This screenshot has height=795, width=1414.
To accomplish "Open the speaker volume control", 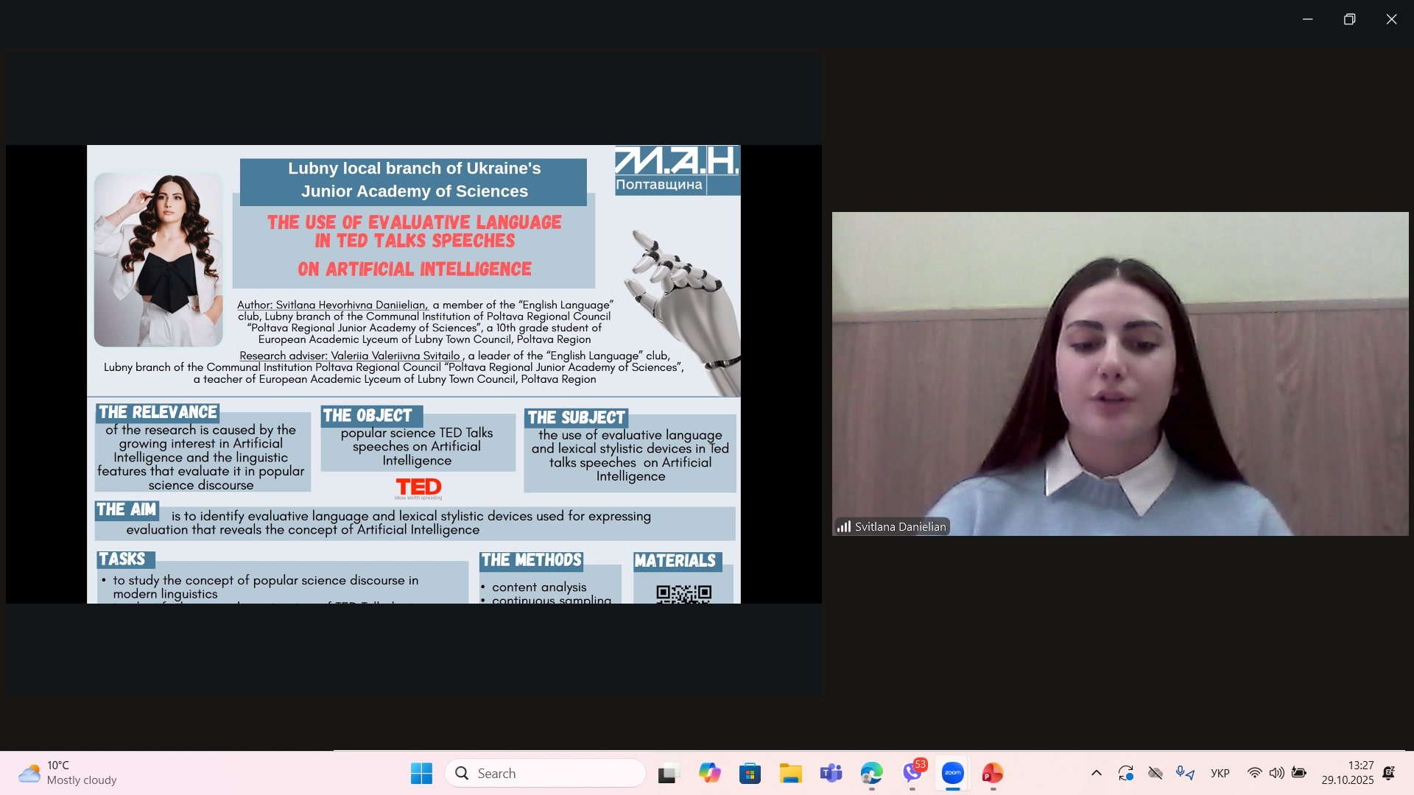I will (1277, 773).
